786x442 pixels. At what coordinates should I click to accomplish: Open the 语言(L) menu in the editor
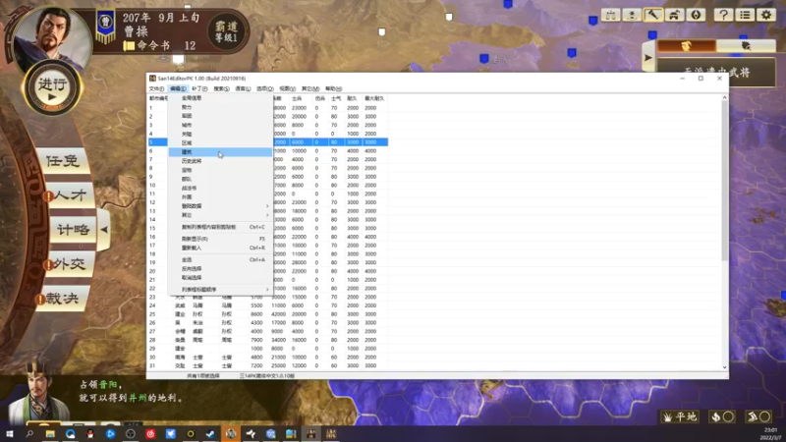(243, 88)
